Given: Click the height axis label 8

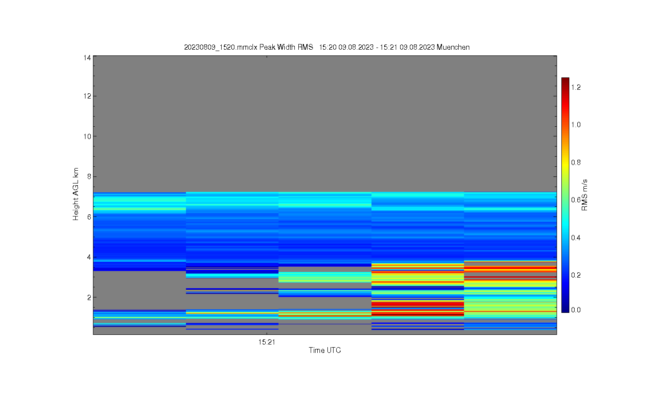Looking at the screenshot, I should (89, 176).
